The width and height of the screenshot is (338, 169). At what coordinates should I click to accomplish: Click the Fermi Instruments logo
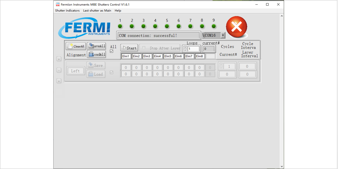point(84,28)
